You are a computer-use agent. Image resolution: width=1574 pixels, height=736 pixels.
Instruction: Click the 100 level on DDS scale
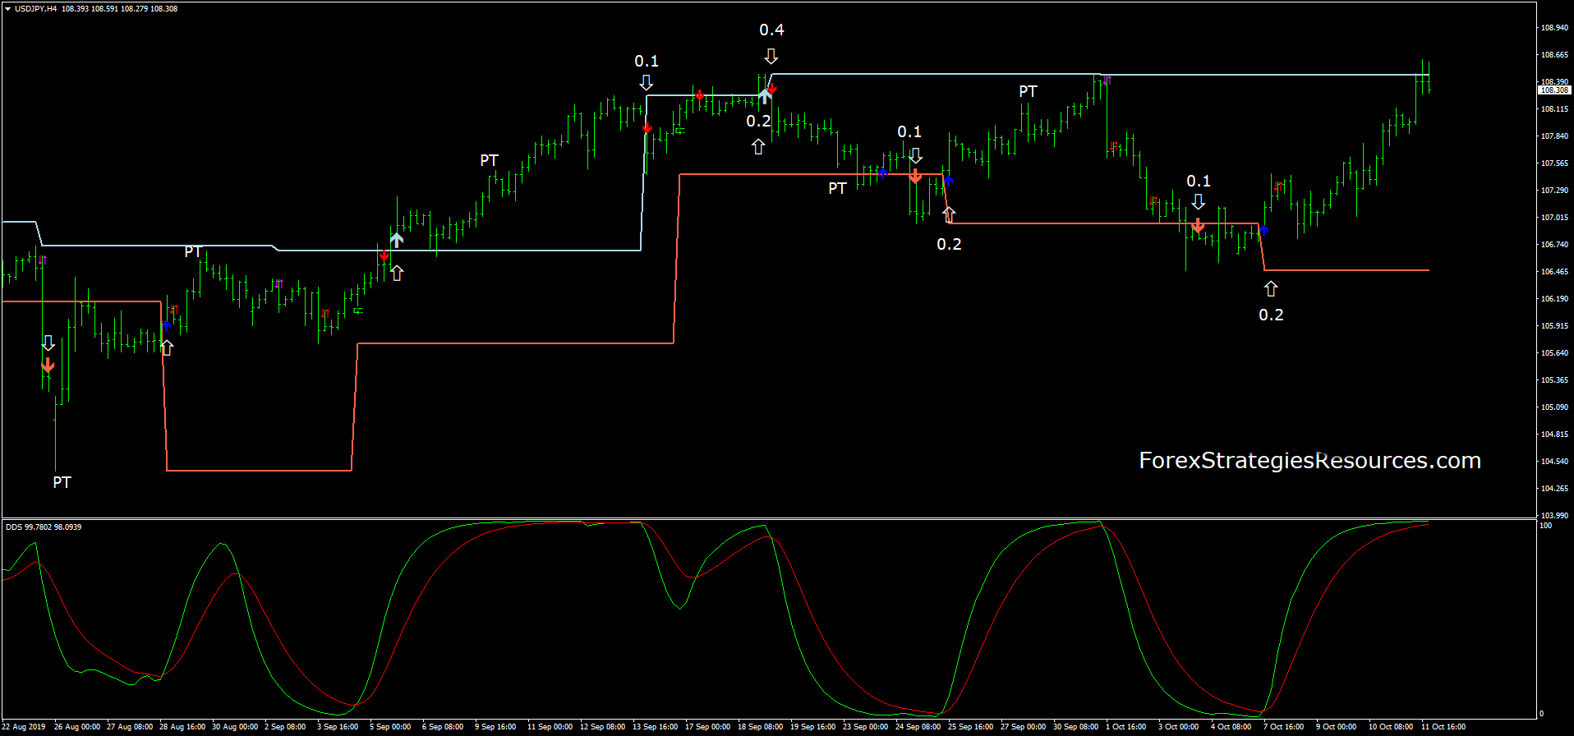click(1546, 526)
